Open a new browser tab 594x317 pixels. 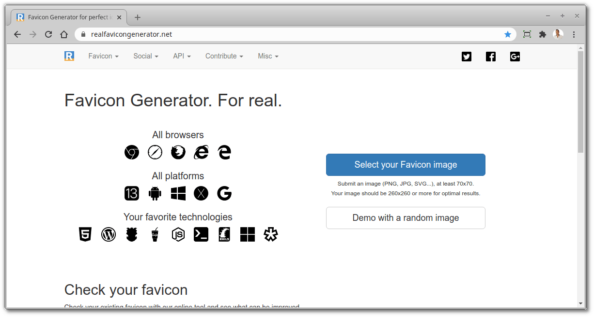pos(138,17)
